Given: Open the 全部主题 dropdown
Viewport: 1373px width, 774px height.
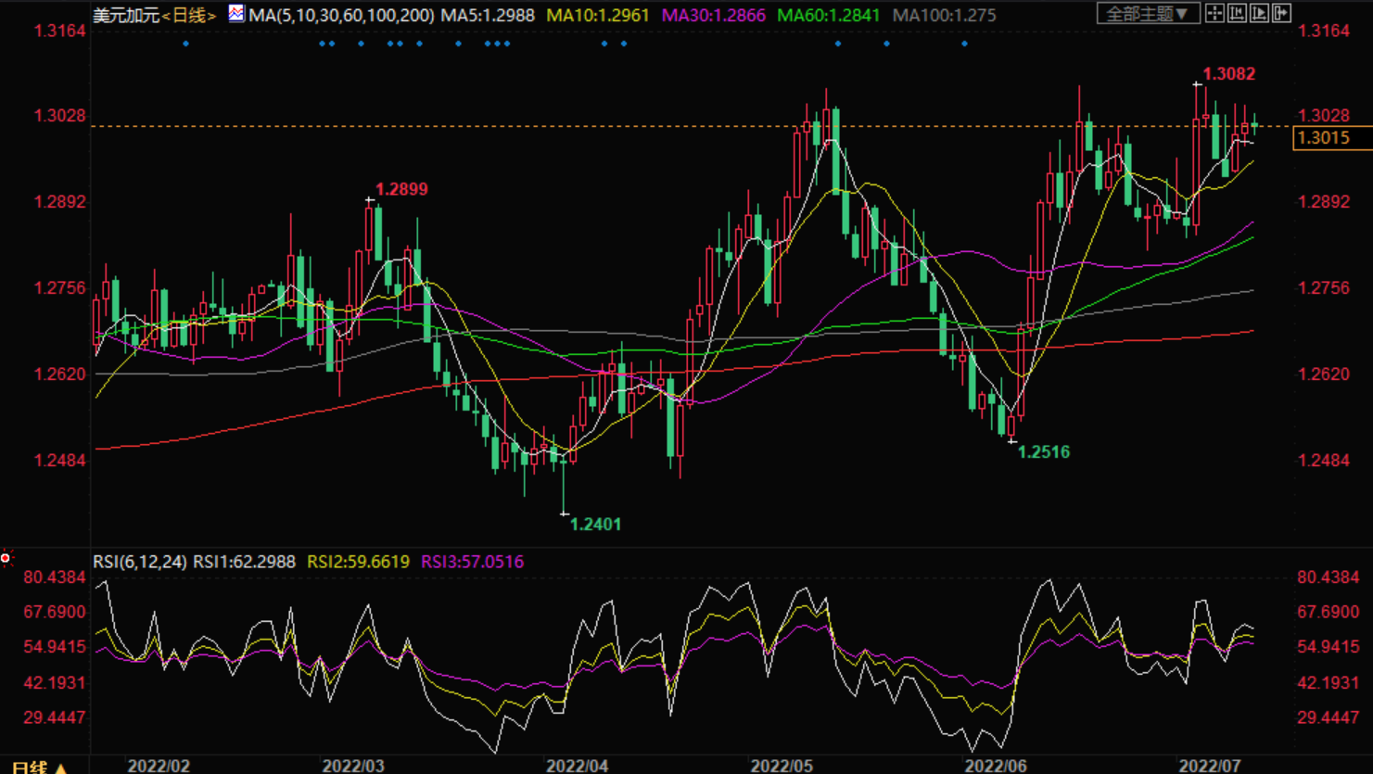Looking at the screenshot, I should point(1148,13).
